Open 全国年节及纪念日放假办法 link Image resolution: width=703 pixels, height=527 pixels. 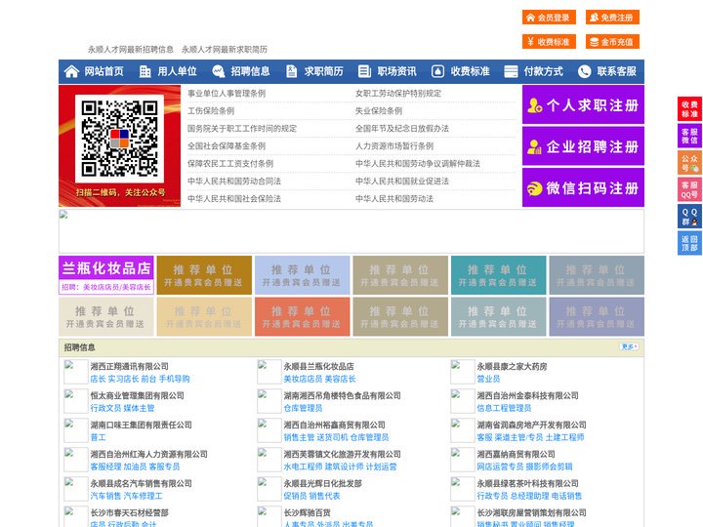coord(402,128)
